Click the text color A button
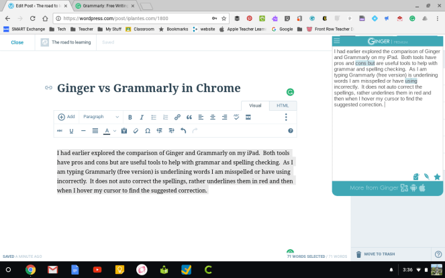Screen dimensions: 445x278 (x=107, y=131)
